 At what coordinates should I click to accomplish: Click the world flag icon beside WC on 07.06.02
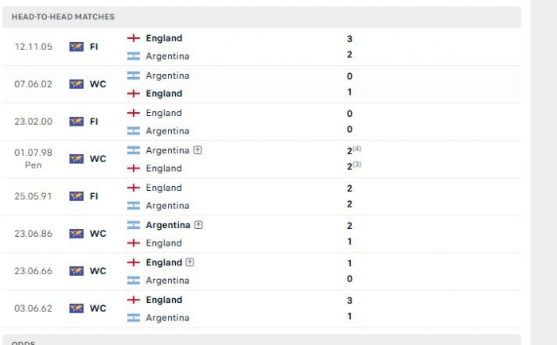pyautogui.click(x=76, y=84)
